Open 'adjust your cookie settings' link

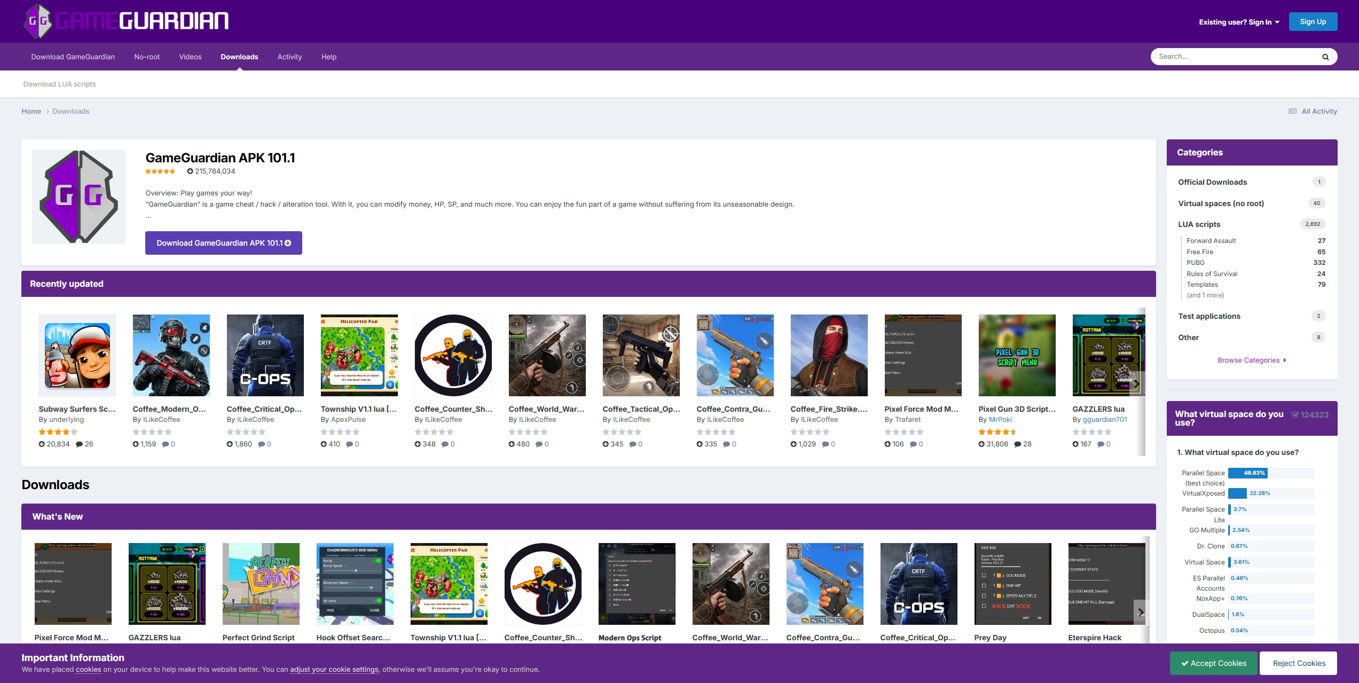[334, 670]
